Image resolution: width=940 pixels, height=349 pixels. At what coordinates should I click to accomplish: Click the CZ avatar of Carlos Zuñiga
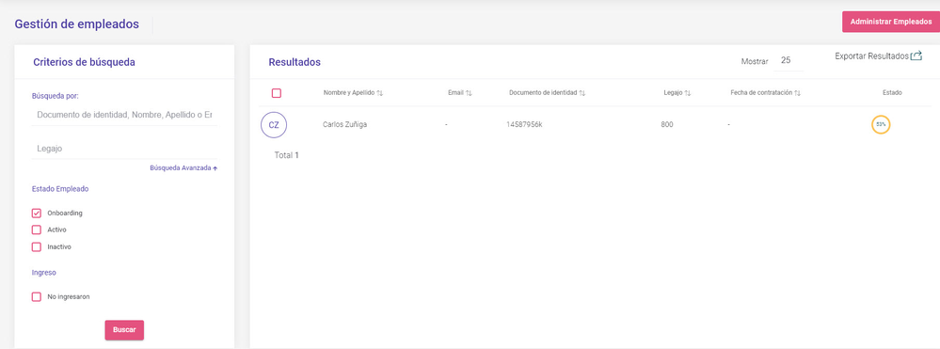pyautogui.click(x=274, y=125)
